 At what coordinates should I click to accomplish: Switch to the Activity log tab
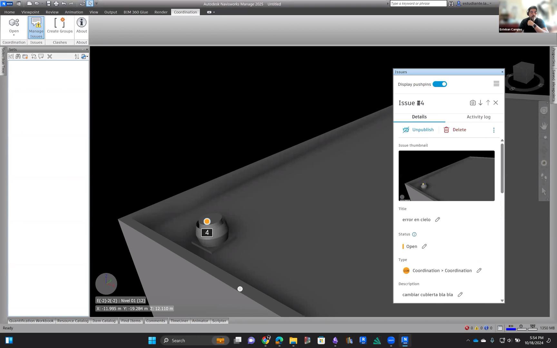[x=478, y=117]
